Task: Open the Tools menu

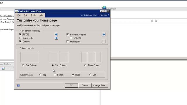Action: click(x=33, y=15)
